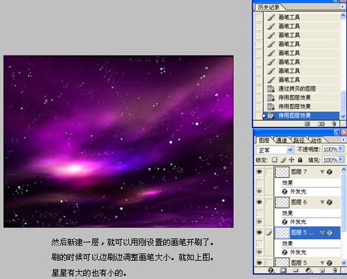The width and height of the screenshot is (347, 279).
Task: Collapse effects triangle on 图层 5 副本
Action: tap(322, 233)
